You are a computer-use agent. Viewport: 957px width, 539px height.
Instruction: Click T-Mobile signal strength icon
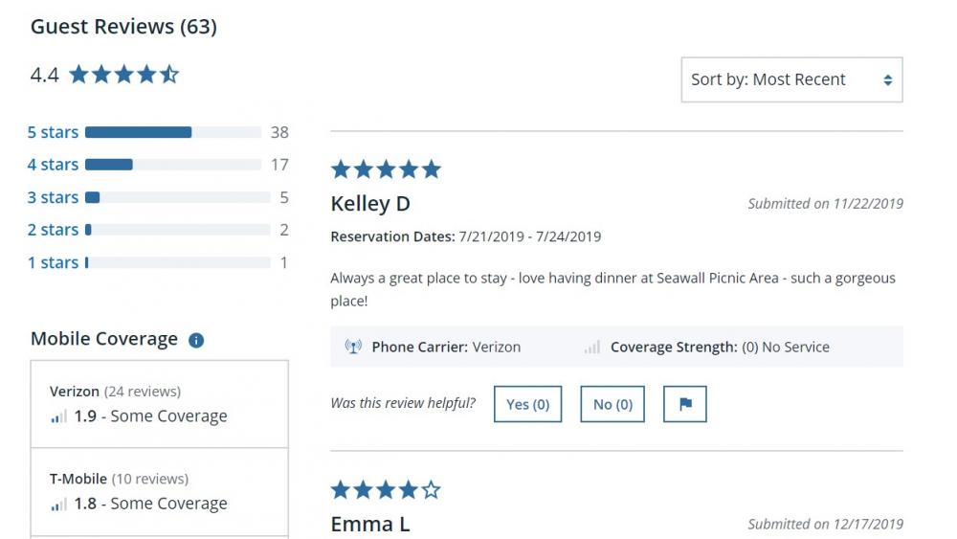pyautogui.click(x=58, y=504)
